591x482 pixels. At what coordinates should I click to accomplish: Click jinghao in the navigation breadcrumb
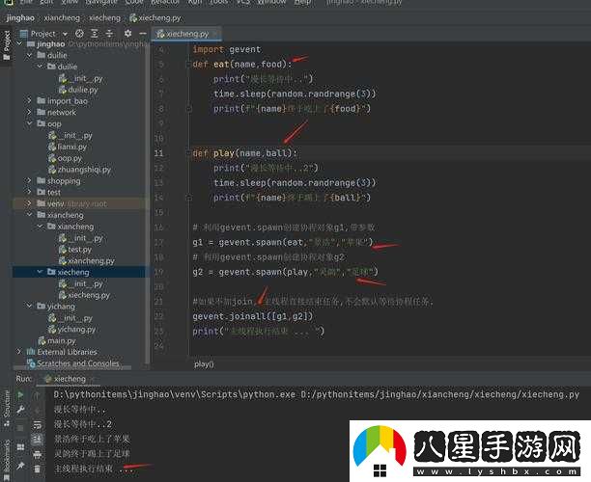(20, 17)
